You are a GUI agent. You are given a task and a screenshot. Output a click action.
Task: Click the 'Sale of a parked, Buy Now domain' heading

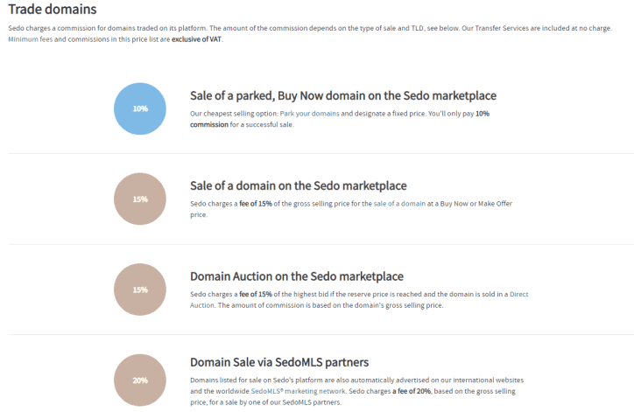click(x=343, y=95)
